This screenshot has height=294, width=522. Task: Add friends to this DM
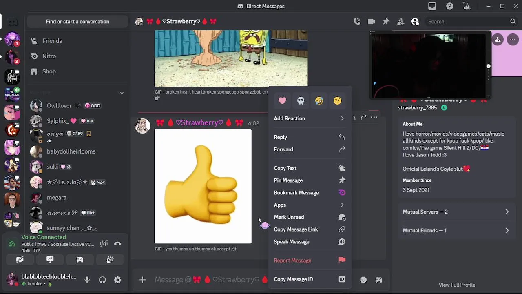tap(400, 22)
